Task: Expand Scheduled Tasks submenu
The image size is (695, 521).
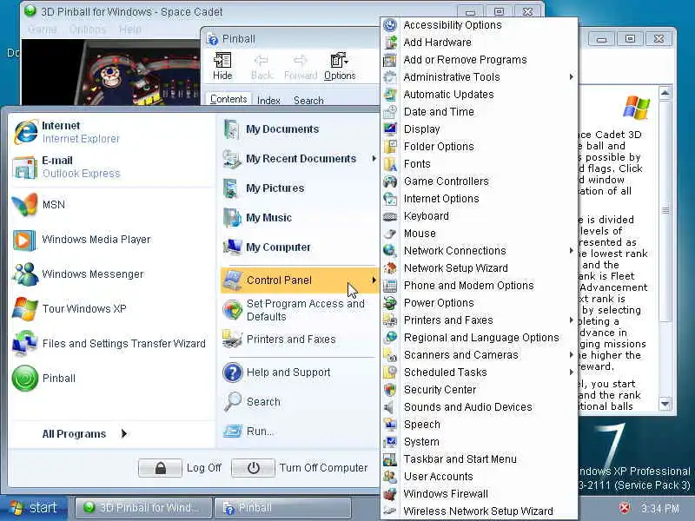Action: pyautogui.click(x=480, y=373)
